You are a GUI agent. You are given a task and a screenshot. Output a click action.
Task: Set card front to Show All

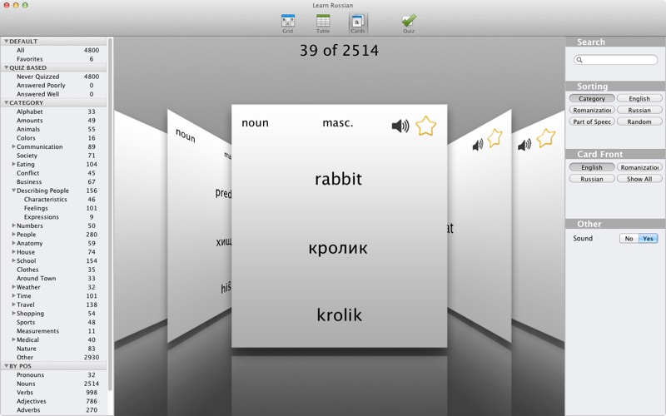pyautogui.click(x=639, y=179)
